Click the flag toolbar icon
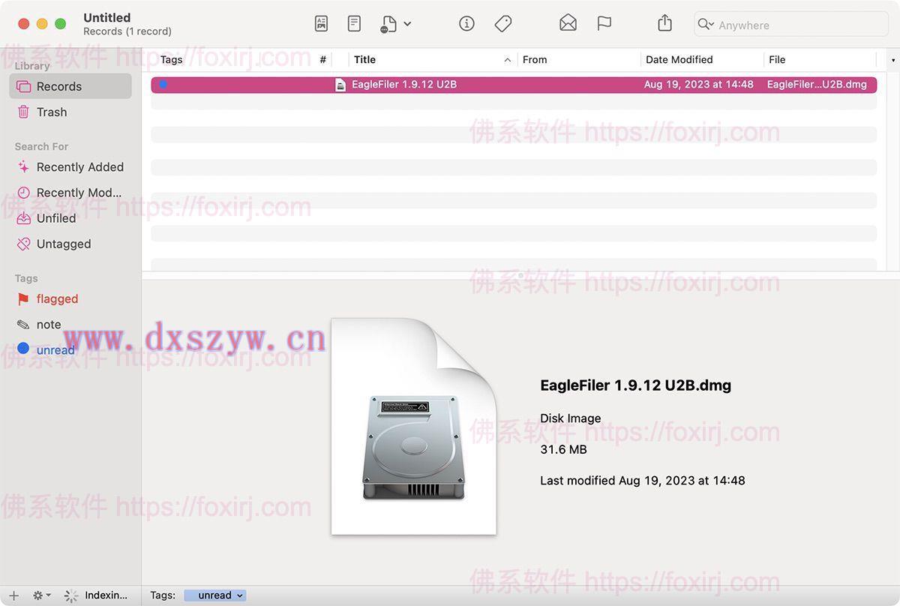 point(604,24)
